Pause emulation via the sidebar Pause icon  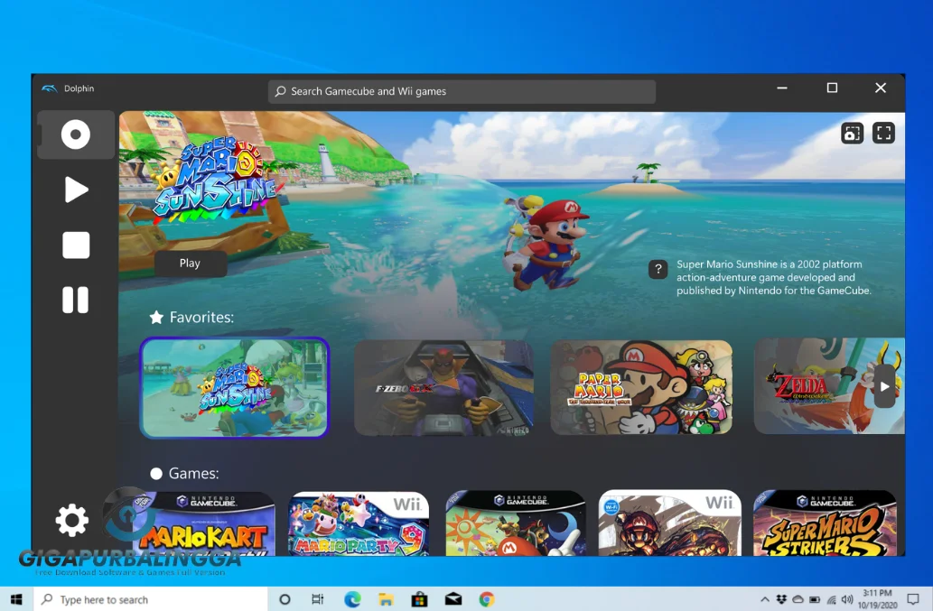coord(75,300)
